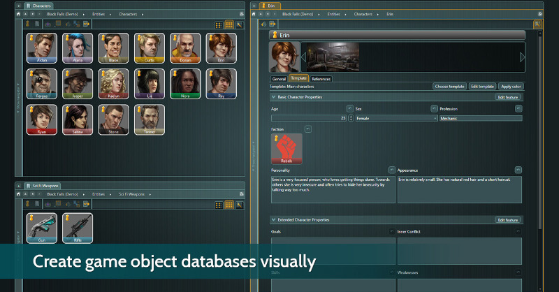Click Entities in the Sci Fi Weapons breadcrumb
This screenshot has height=292, width=559.
pyautogui.click(x=99, y=194)
